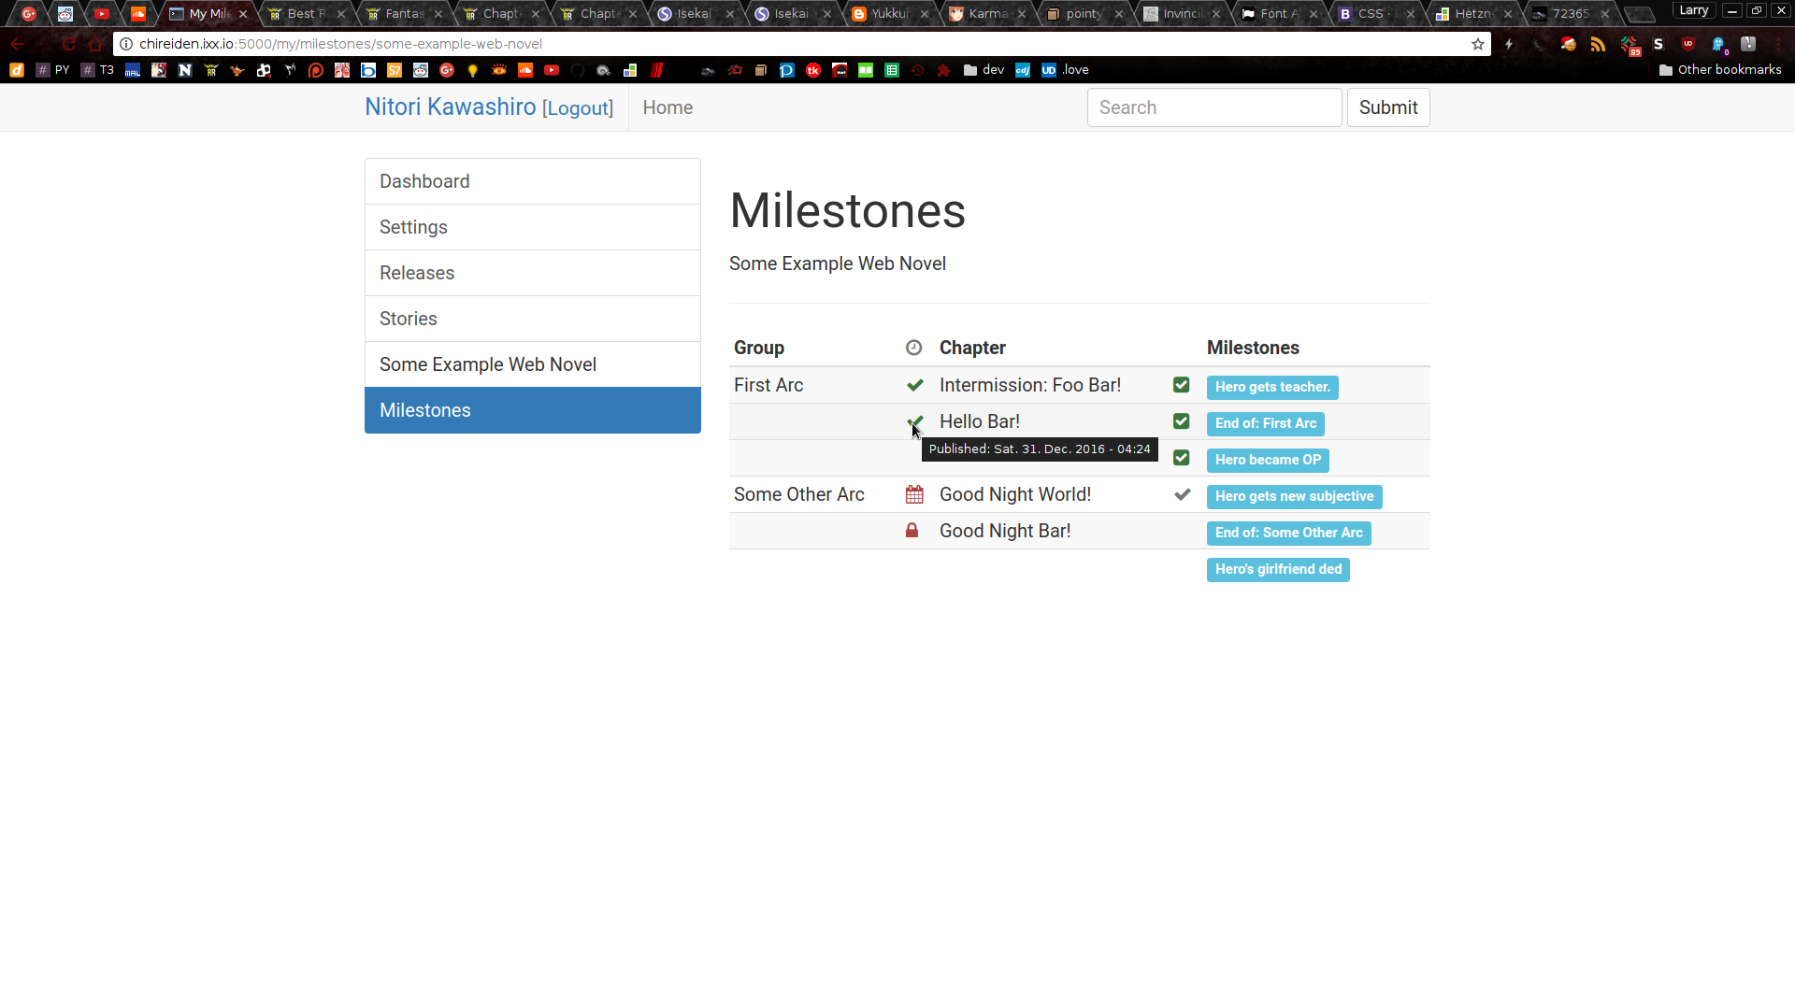1795x983 pixels.
Task: Open the Larry profile menu
Action: (1693, 10)
